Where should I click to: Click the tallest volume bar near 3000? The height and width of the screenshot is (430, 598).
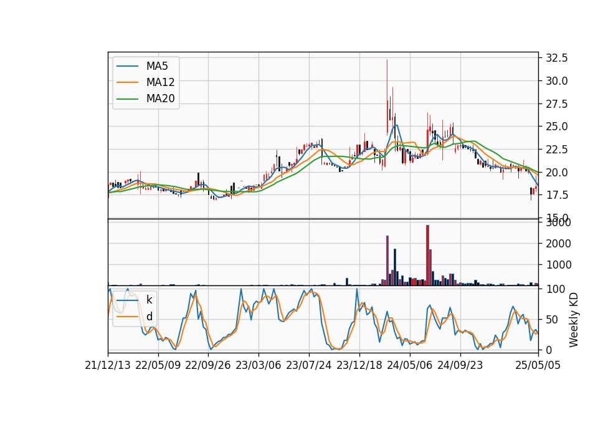click(x=427, y=256)
